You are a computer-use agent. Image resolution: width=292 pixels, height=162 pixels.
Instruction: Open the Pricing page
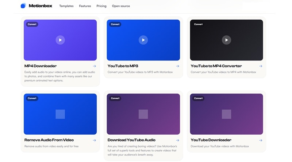pos(101,6)
